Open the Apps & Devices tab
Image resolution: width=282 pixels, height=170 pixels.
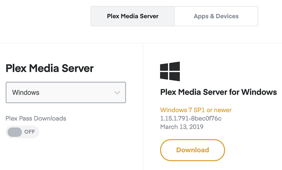216,16
